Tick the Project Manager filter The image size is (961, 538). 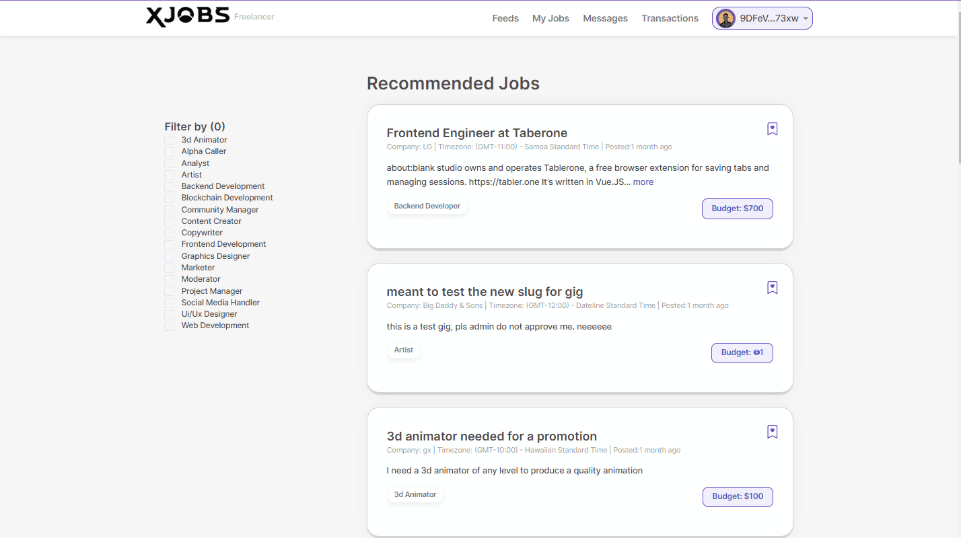(x=170, y=291)
